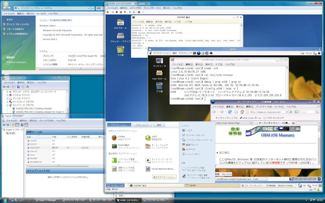Click help question-mark launcher in QEMU panel
The height and width of the screenshot is (203, 325).
(207, 53)
